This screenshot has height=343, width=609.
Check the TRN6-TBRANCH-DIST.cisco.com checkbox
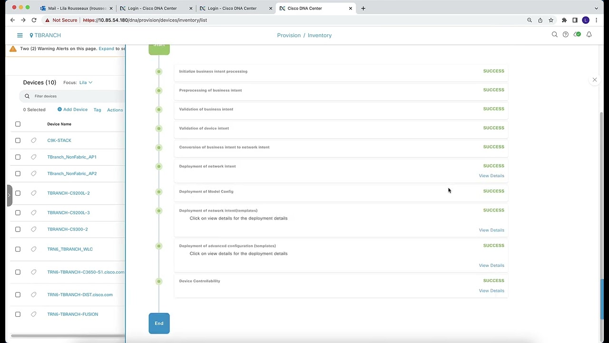pos(18,295)
